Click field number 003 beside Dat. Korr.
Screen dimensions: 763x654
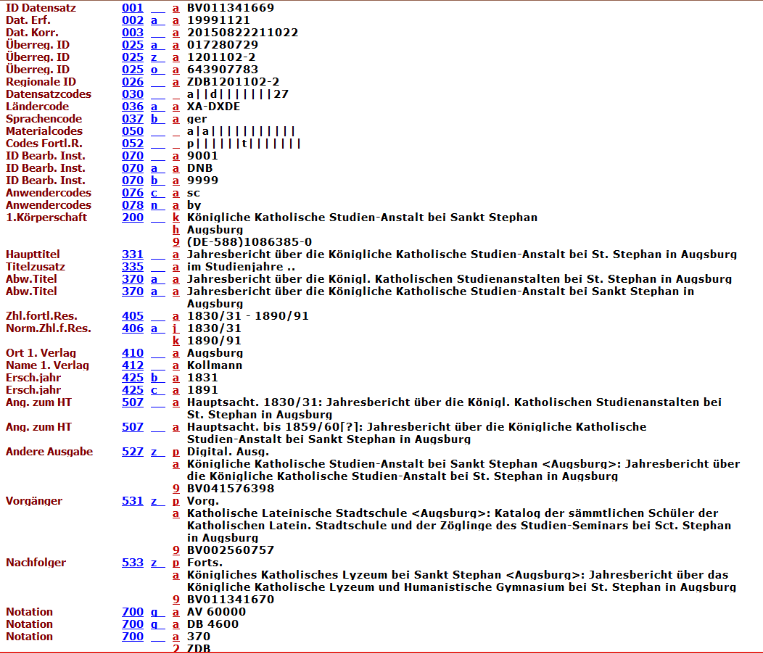click(133, 33)
